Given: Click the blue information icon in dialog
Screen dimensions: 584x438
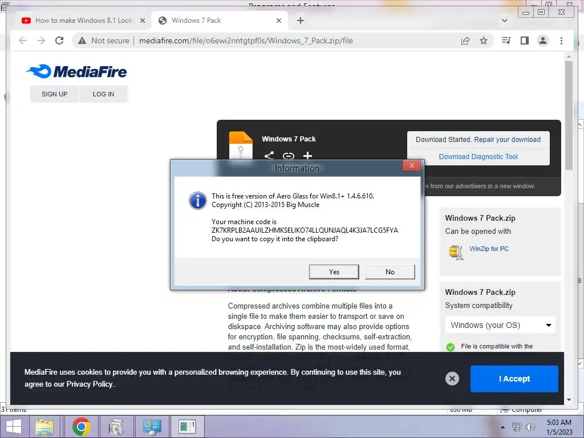Looking at the screenshot, I should click(x=198, y=201).
